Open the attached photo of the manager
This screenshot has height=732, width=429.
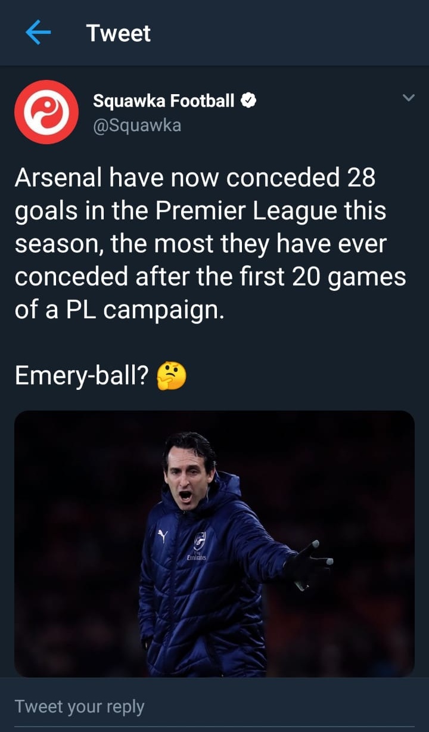pos(214,543)
